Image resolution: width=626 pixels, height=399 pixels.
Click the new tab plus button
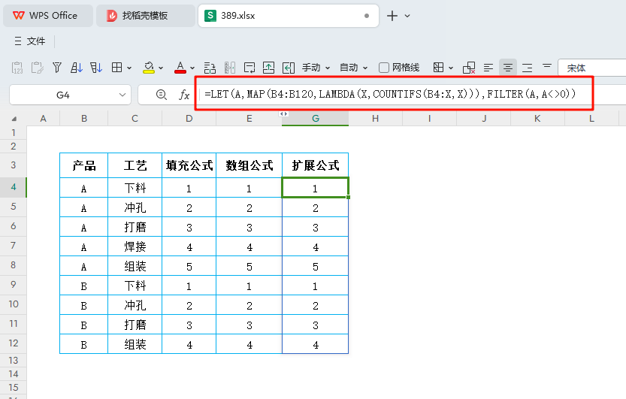(x=392, y=16)
